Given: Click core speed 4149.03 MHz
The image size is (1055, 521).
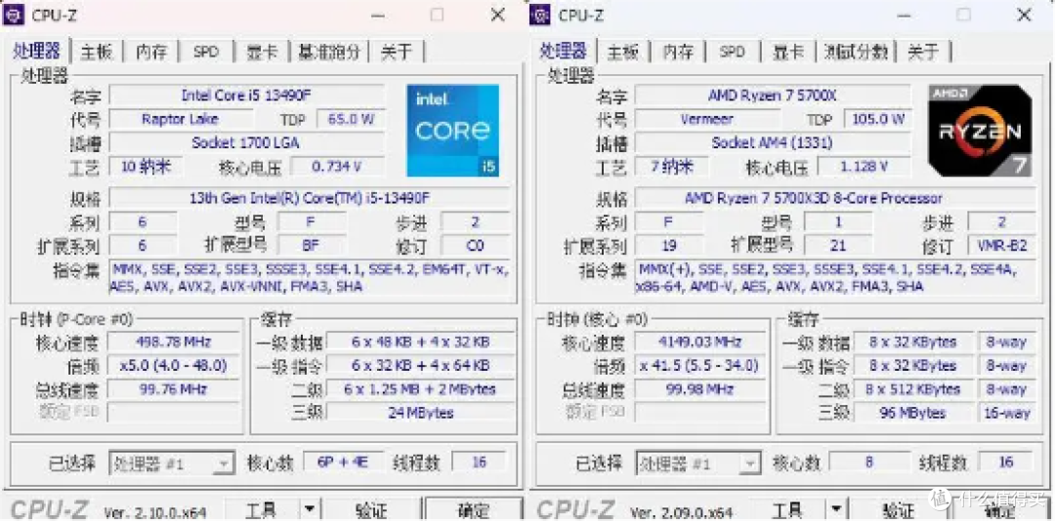Looking at the screenshot, I should coord(700,342).
